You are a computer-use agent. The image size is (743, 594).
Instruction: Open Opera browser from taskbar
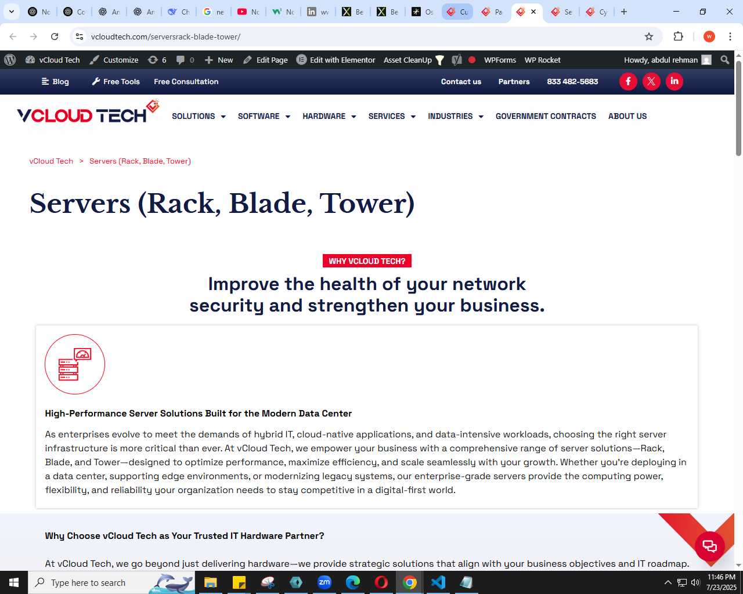click(381, 582)
